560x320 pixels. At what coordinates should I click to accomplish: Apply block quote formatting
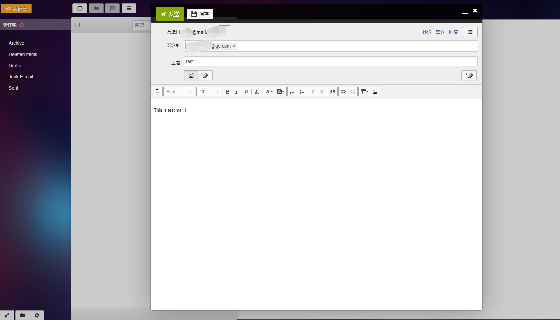333,92
